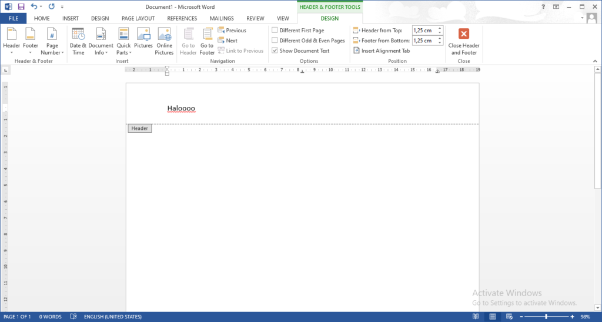
Task: Close Header and Footer with red X
Action: pyautogui.click(x=463, y=34)
